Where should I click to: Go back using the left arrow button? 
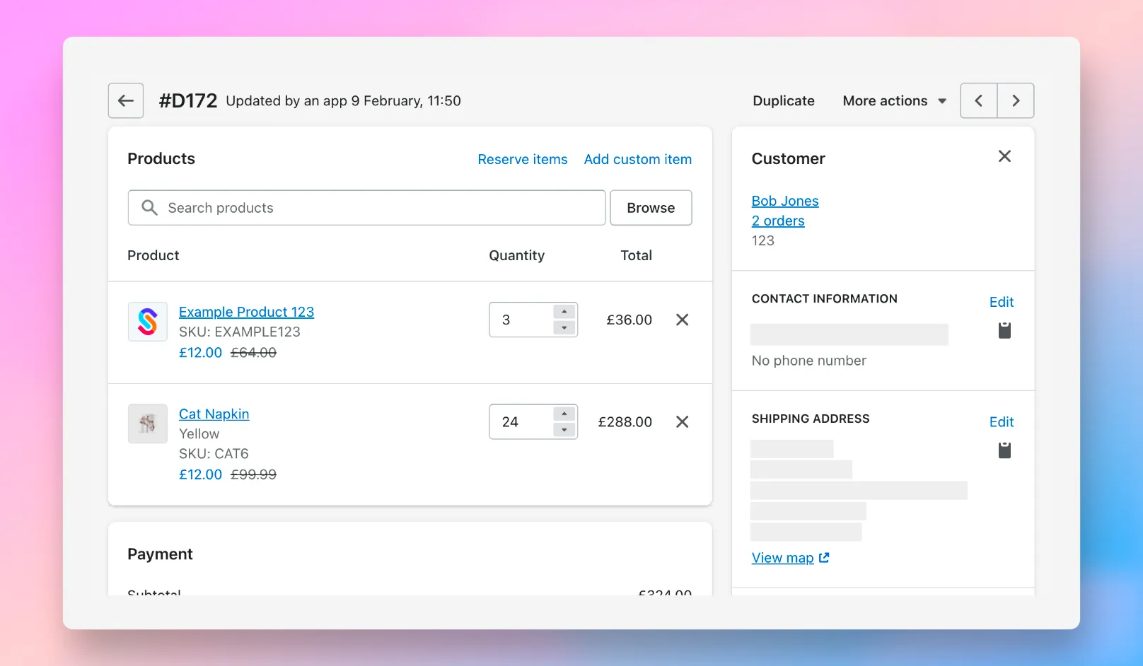tap(126, 100)
